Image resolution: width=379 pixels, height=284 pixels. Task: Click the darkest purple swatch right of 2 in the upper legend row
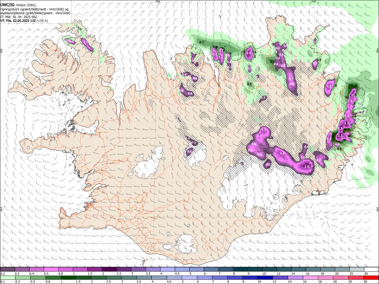click(x=110, y=270)
